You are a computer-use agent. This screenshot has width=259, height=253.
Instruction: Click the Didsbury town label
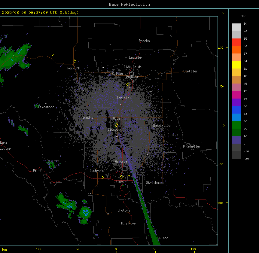tap(115, 130)
